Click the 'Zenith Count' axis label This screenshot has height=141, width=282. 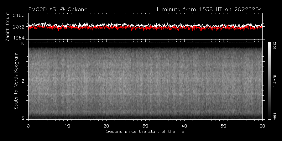(8, 27)
